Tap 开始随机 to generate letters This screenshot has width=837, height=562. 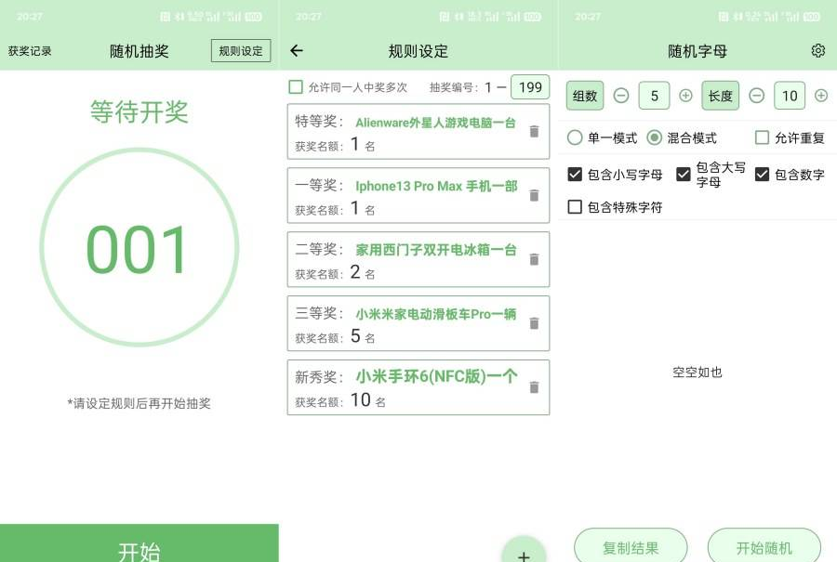pyautogui.click(x=764, y=547)
